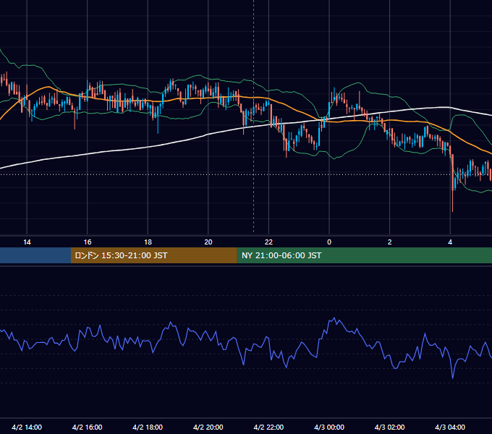Click the NY 21:00-06:00 JST session bar

pos(364,255)
